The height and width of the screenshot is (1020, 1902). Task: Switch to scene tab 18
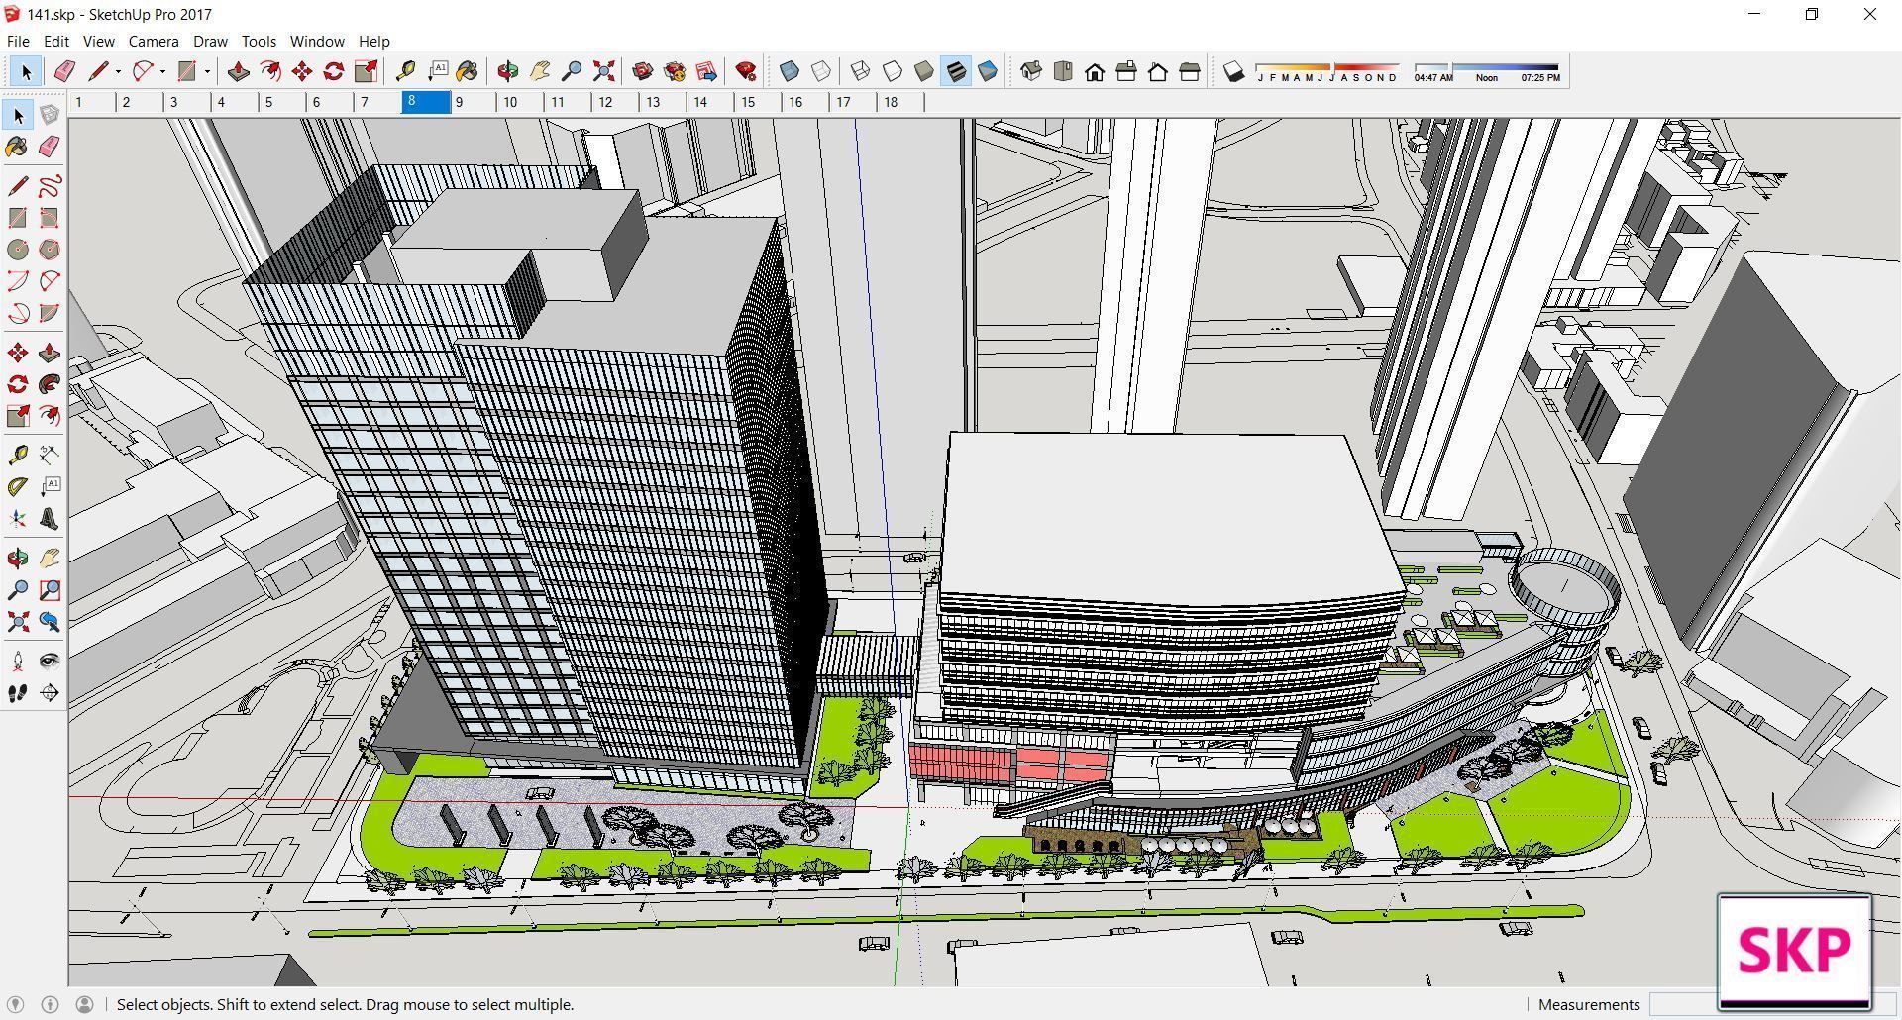(x=900, y=102)
